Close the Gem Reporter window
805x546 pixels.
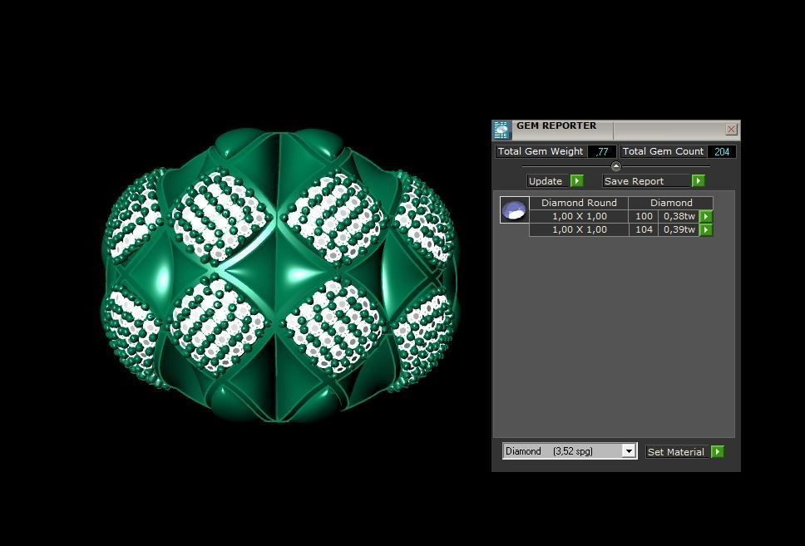point(731,130)
